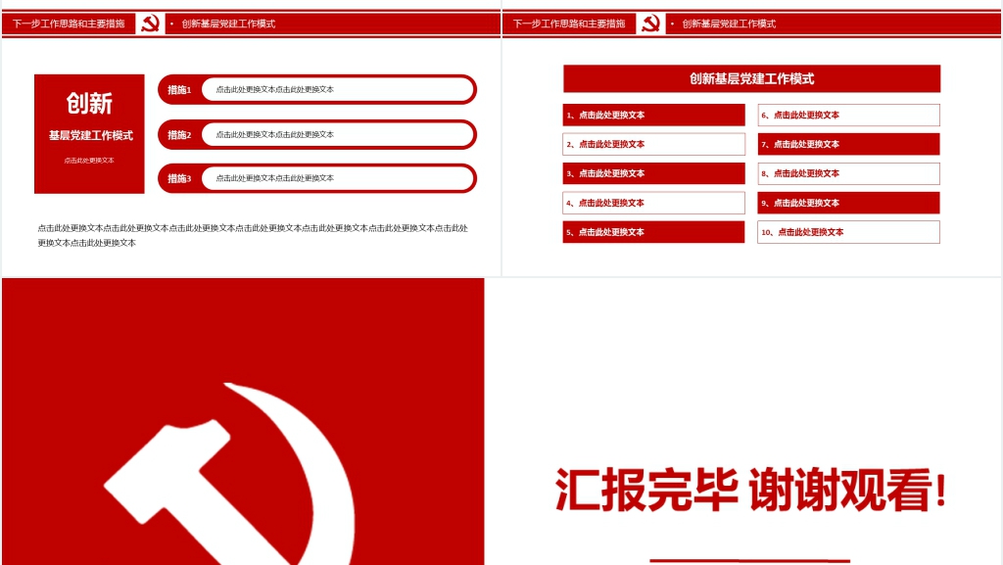Click the long placeholder paragraph under the measures

pos(253,235)
